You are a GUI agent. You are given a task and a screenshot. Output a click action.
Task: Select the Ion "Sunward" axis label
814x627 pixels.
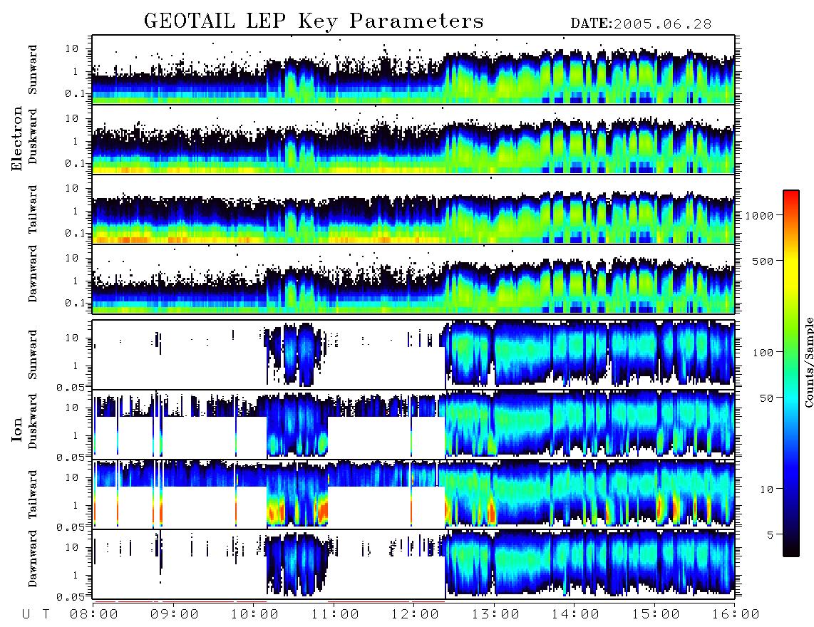[x=33, y=355]
